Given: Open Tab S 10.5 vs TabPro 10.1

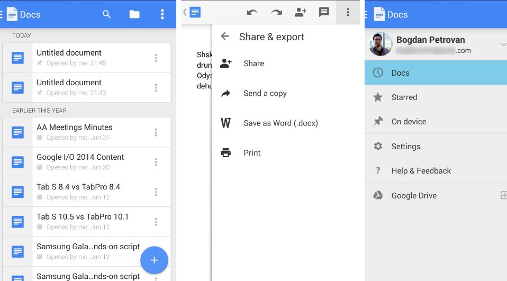Looking at the screenshot, I should tap(87, 222).
